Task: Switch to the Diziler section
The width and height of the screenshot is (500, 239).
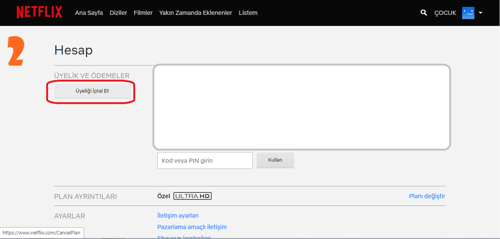Action: [118, 13]
